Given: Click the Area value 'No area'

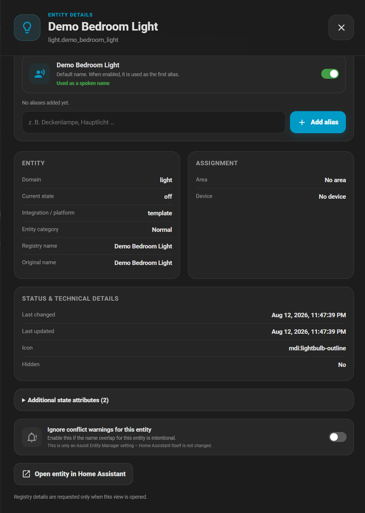Looking at the screenshot, I should click(x=335, y=180).
